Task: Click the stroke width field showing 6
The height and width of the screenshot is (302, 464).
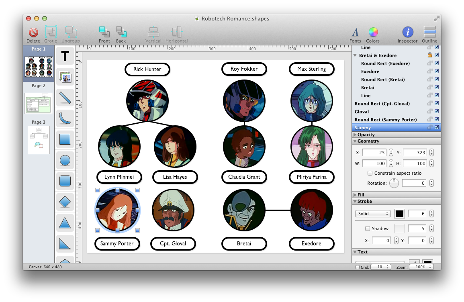Action: click(417, 214)
